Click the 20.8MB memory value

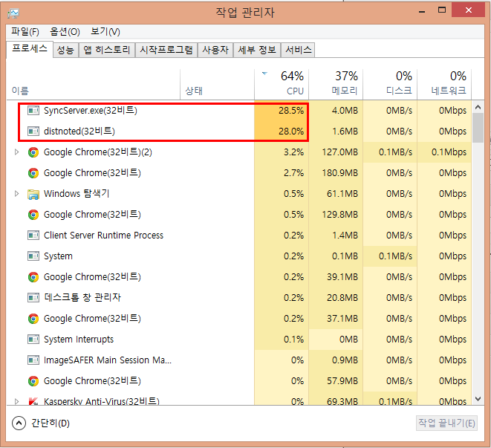(x=342, y=298)
